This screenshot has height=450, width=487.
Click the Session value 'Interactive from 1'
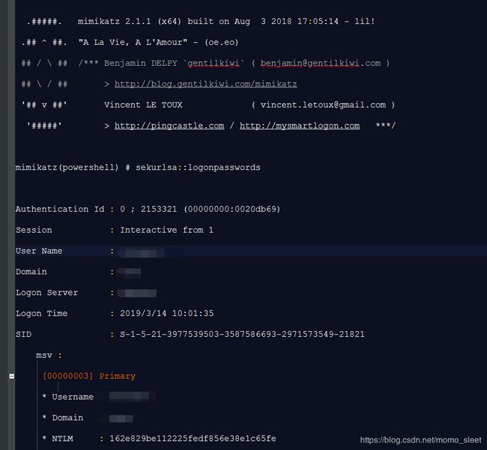click(167, 230)
